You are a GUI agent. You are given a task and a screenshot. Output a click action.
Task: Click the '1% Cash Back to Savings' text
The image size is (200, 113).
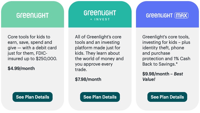166,62
